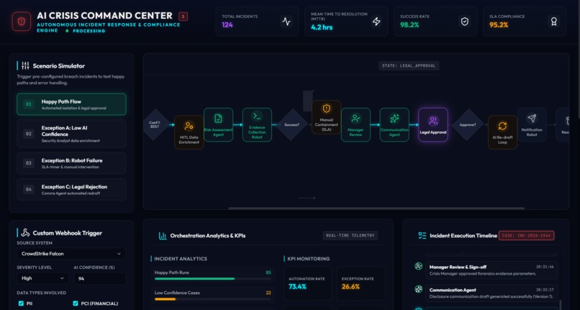Click the Automation Rate value 73.4%
Screen dimensions: 580x310
[297, 287]
